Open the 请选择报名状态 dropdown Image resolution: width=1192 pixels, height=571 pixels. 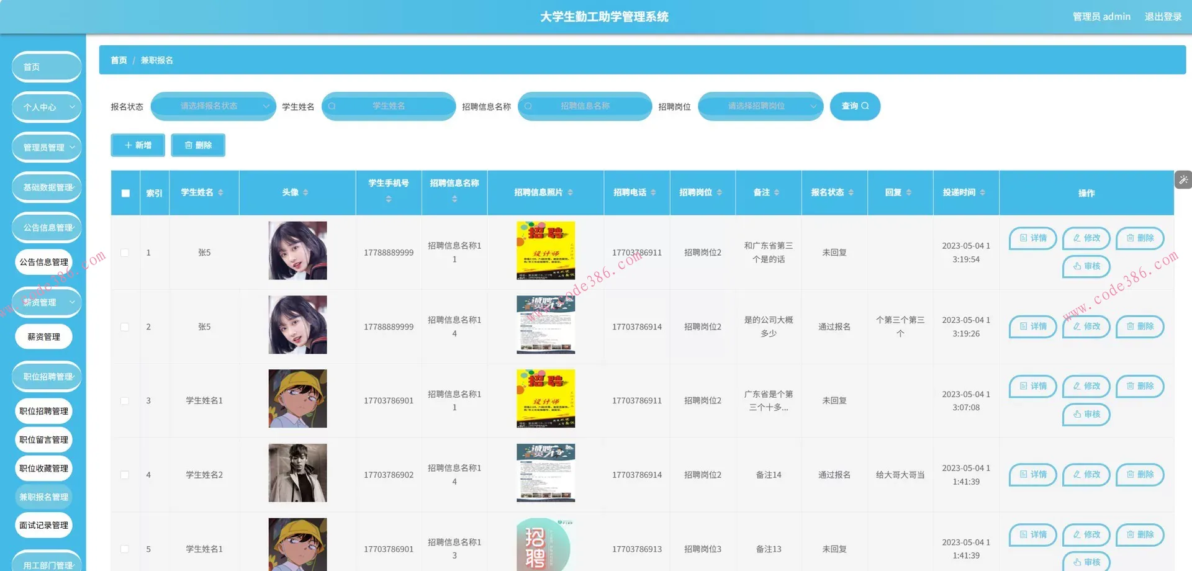click(214, 106)
